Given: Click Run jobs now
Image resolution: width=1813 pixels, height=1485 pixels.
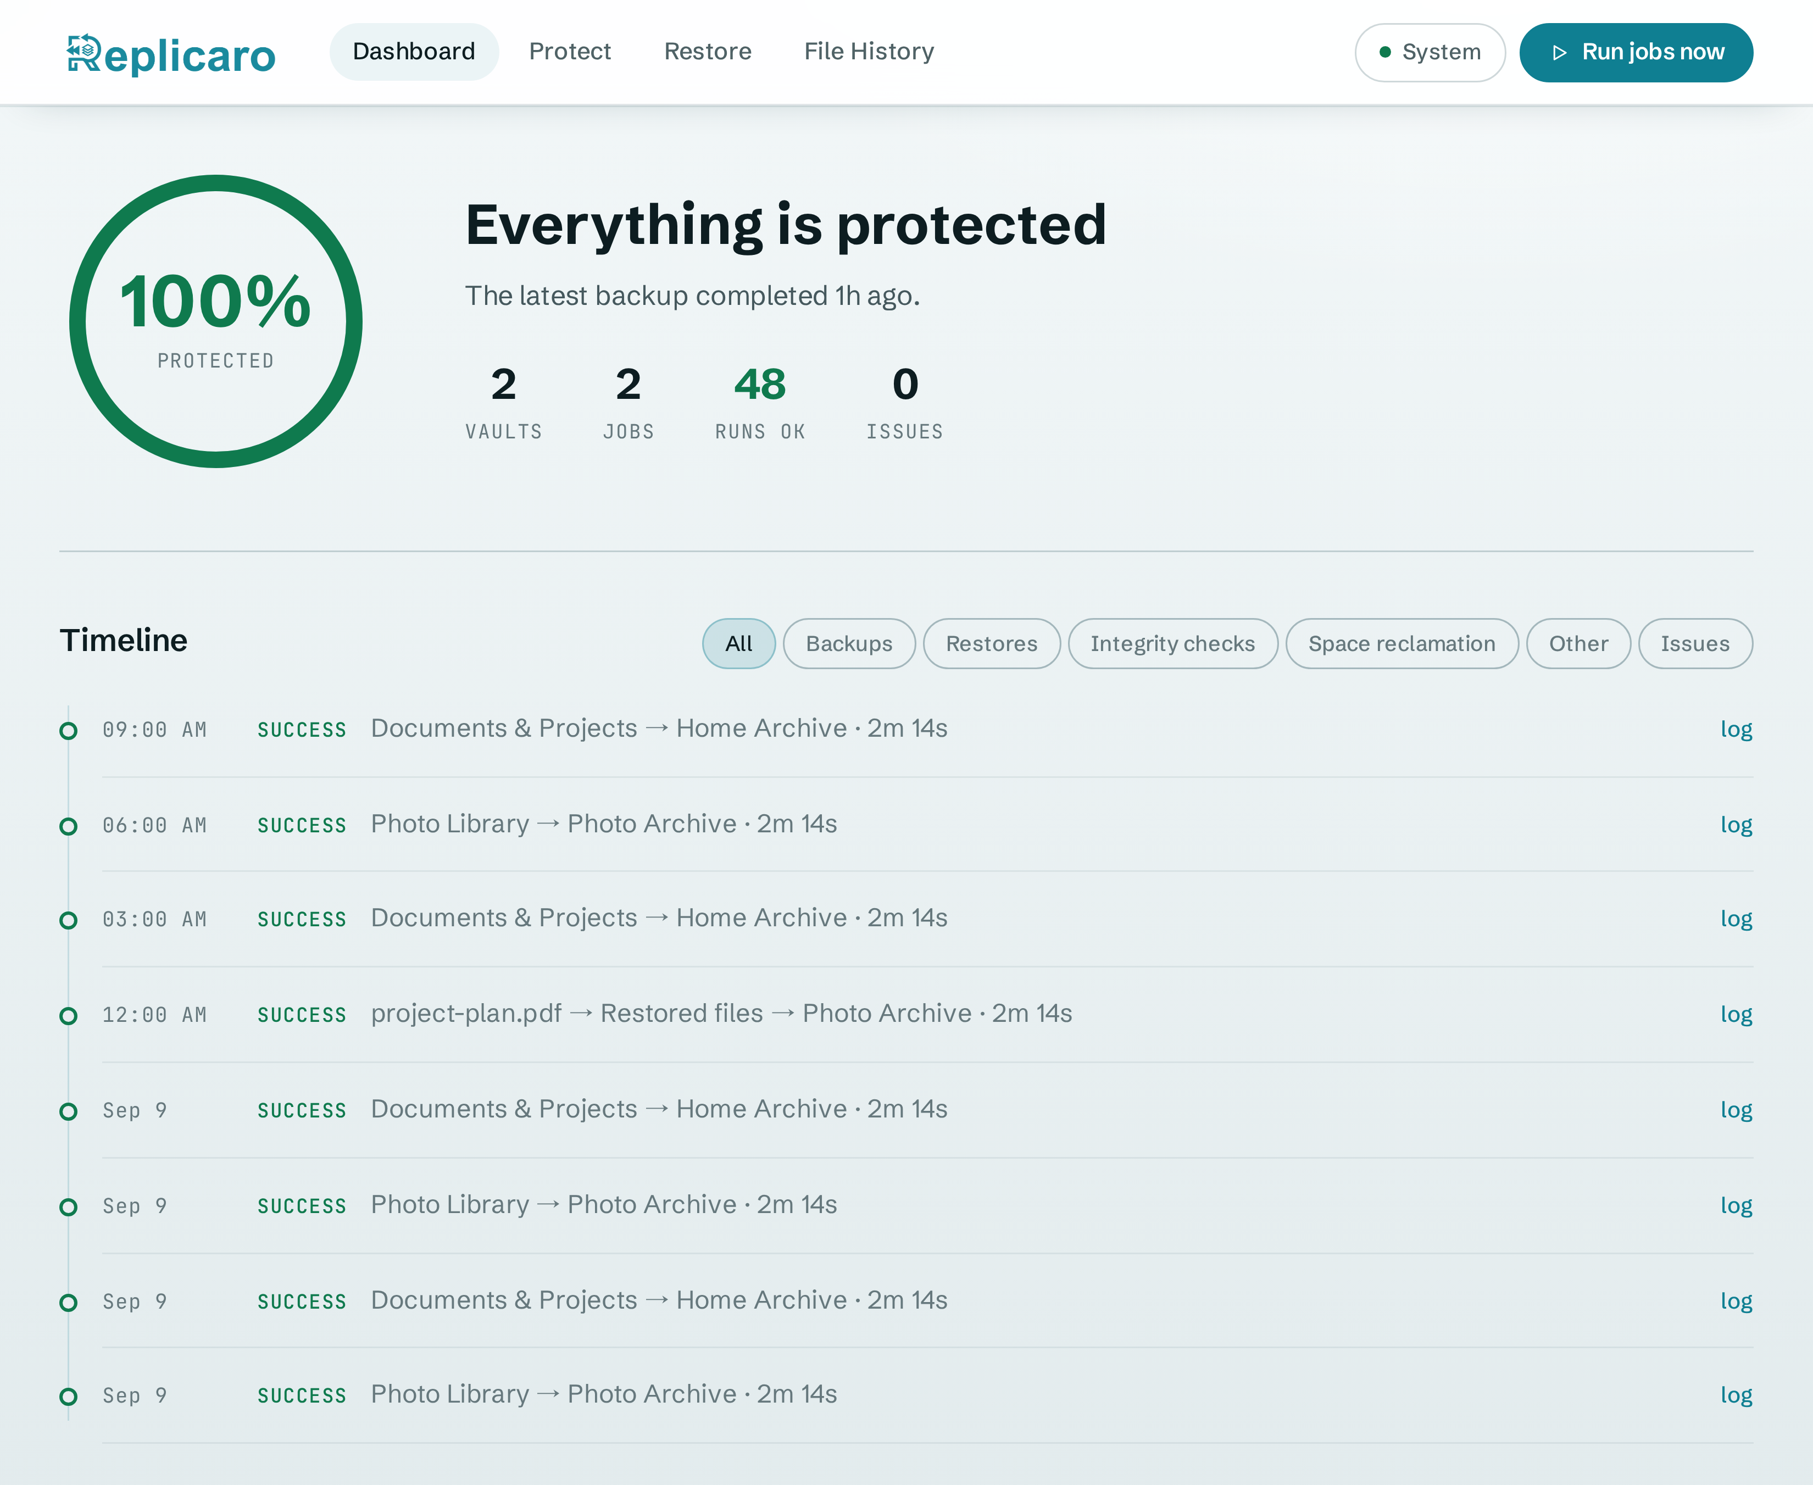Looking at the screenshot, I should pyautogui.click(x=1636, y=52).
